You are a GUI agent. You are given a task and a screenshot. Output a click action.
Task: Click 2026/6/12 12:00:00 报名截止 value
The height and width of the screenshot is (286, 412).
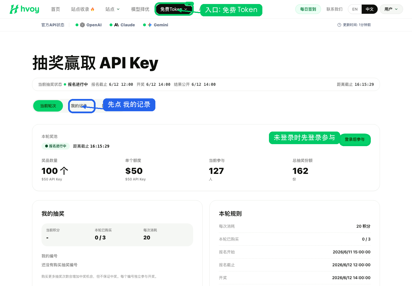(351, 265)
